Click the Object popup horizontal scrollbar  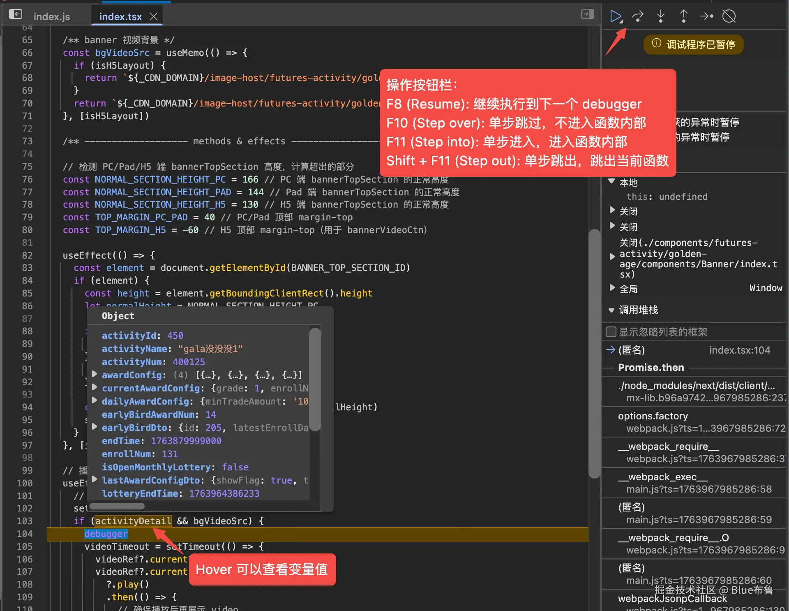[117, 506]
